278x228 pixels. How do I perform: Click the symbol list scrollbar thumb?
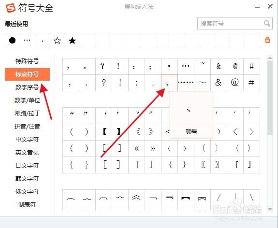pos(270,98)
